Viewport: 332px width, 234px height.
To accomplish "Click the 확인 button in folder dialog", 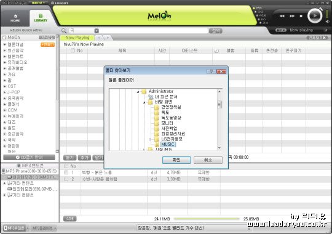I will click(x=176, y=160).
